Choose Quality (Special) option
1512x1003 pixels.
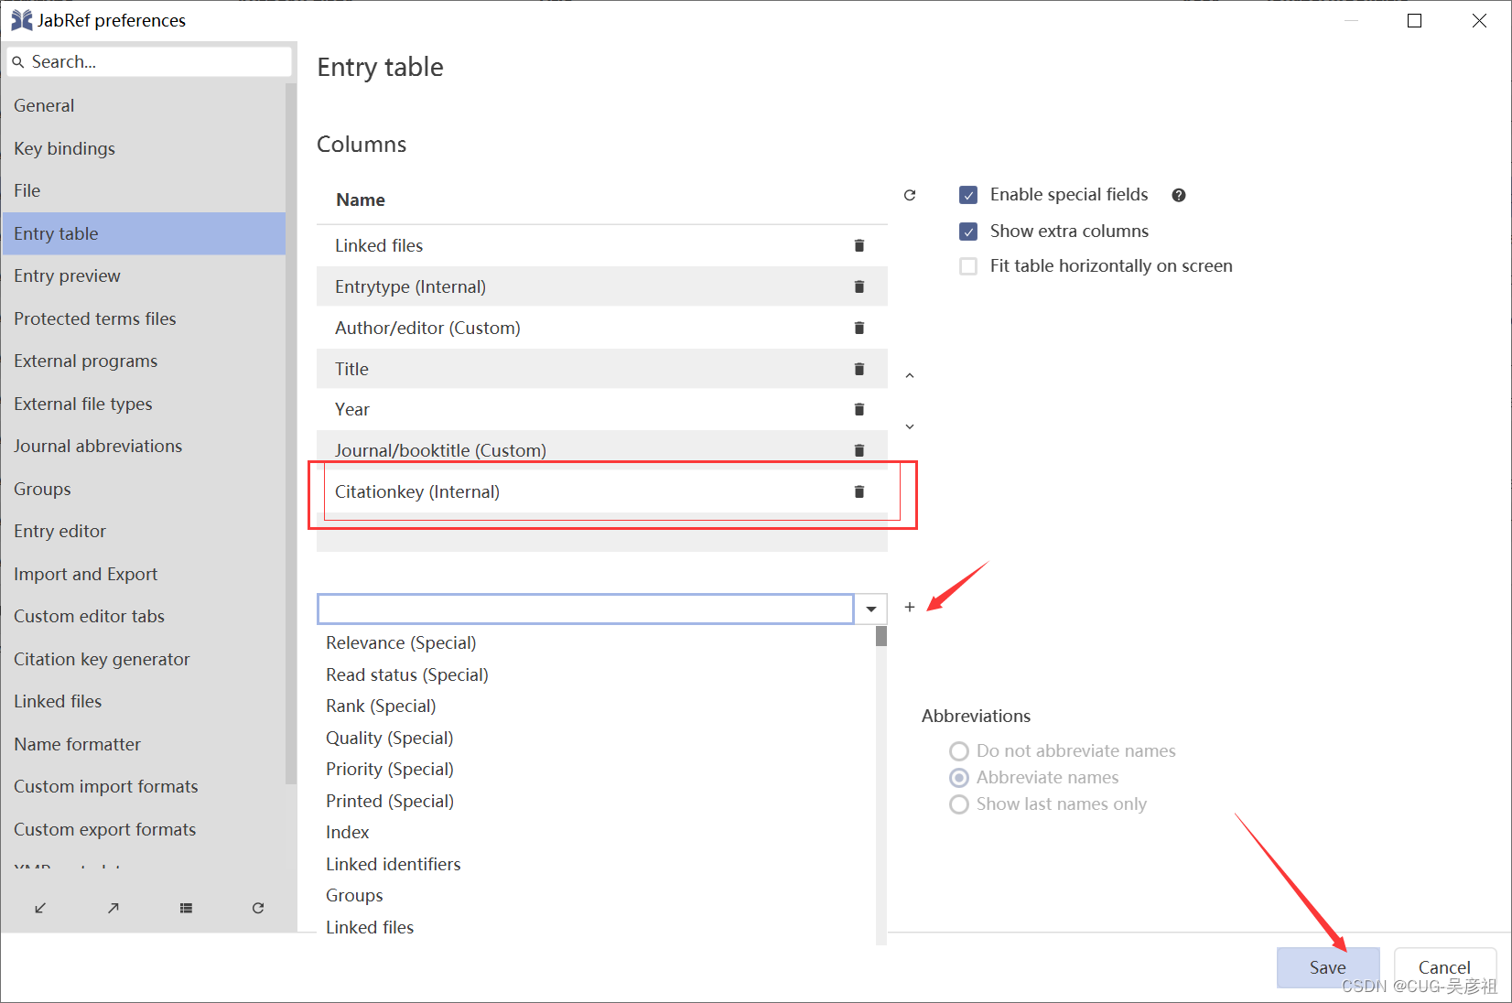coord(596,738)
